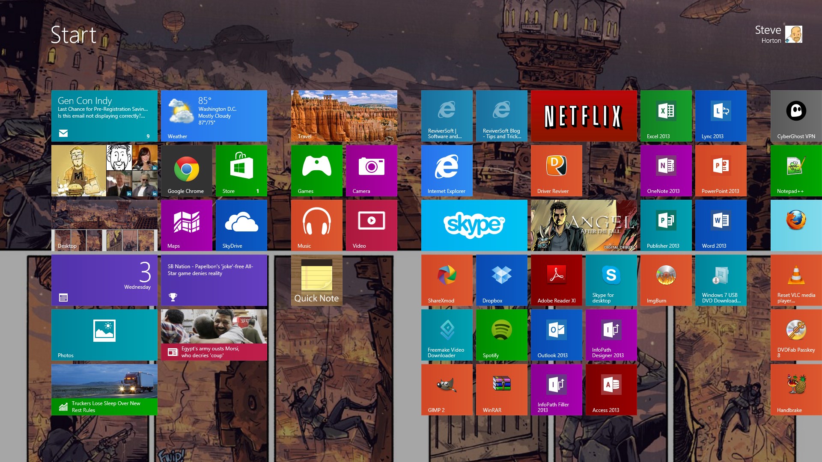Image resolution: width=822 pixels, height=462 pixels.
Task: Launch Netflix from its tile
Action: click(x=583, y=115)
